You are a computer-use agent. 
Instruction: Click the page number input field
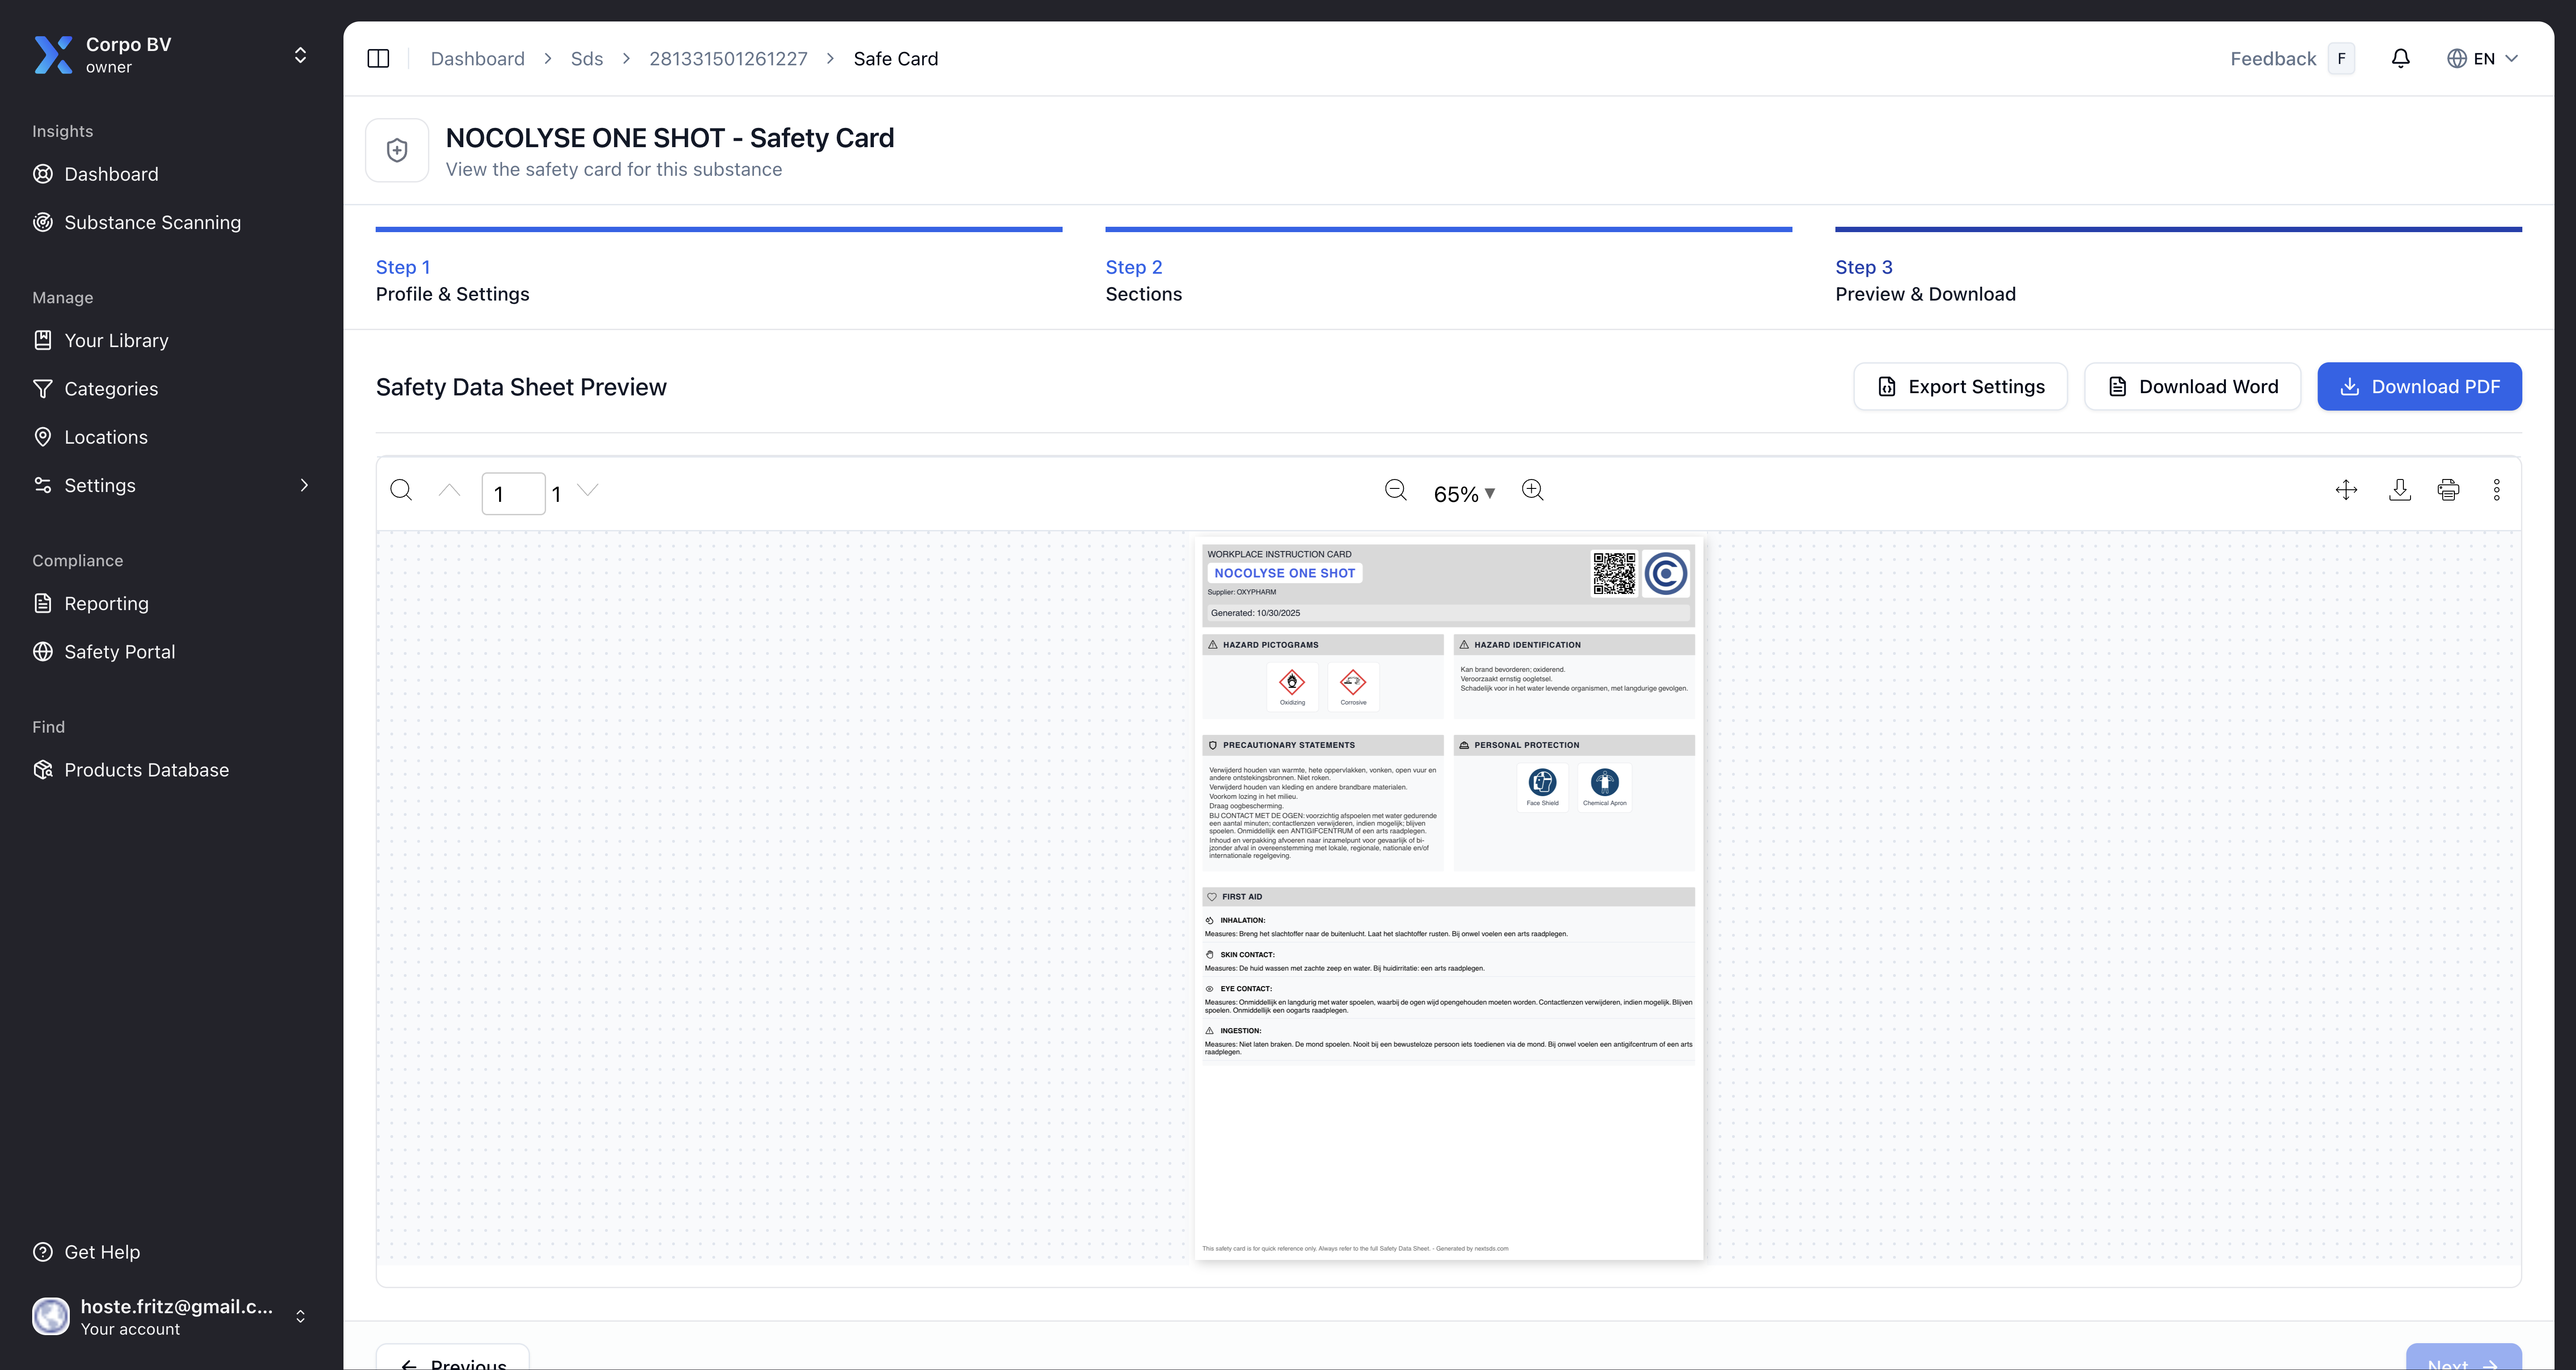tap(513, 494)
